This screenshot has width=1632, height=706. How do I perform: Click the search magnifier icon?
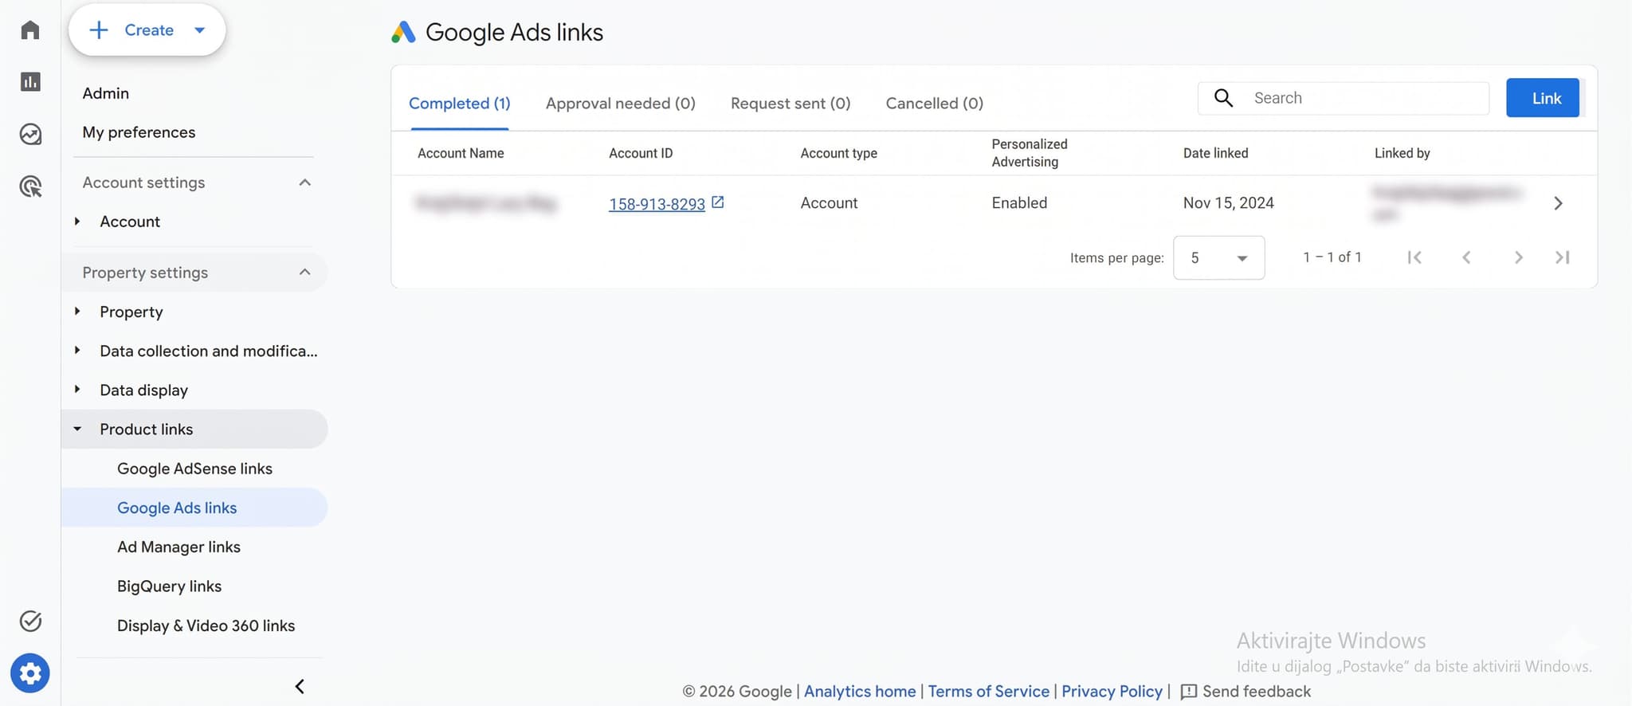point(1223,98)
